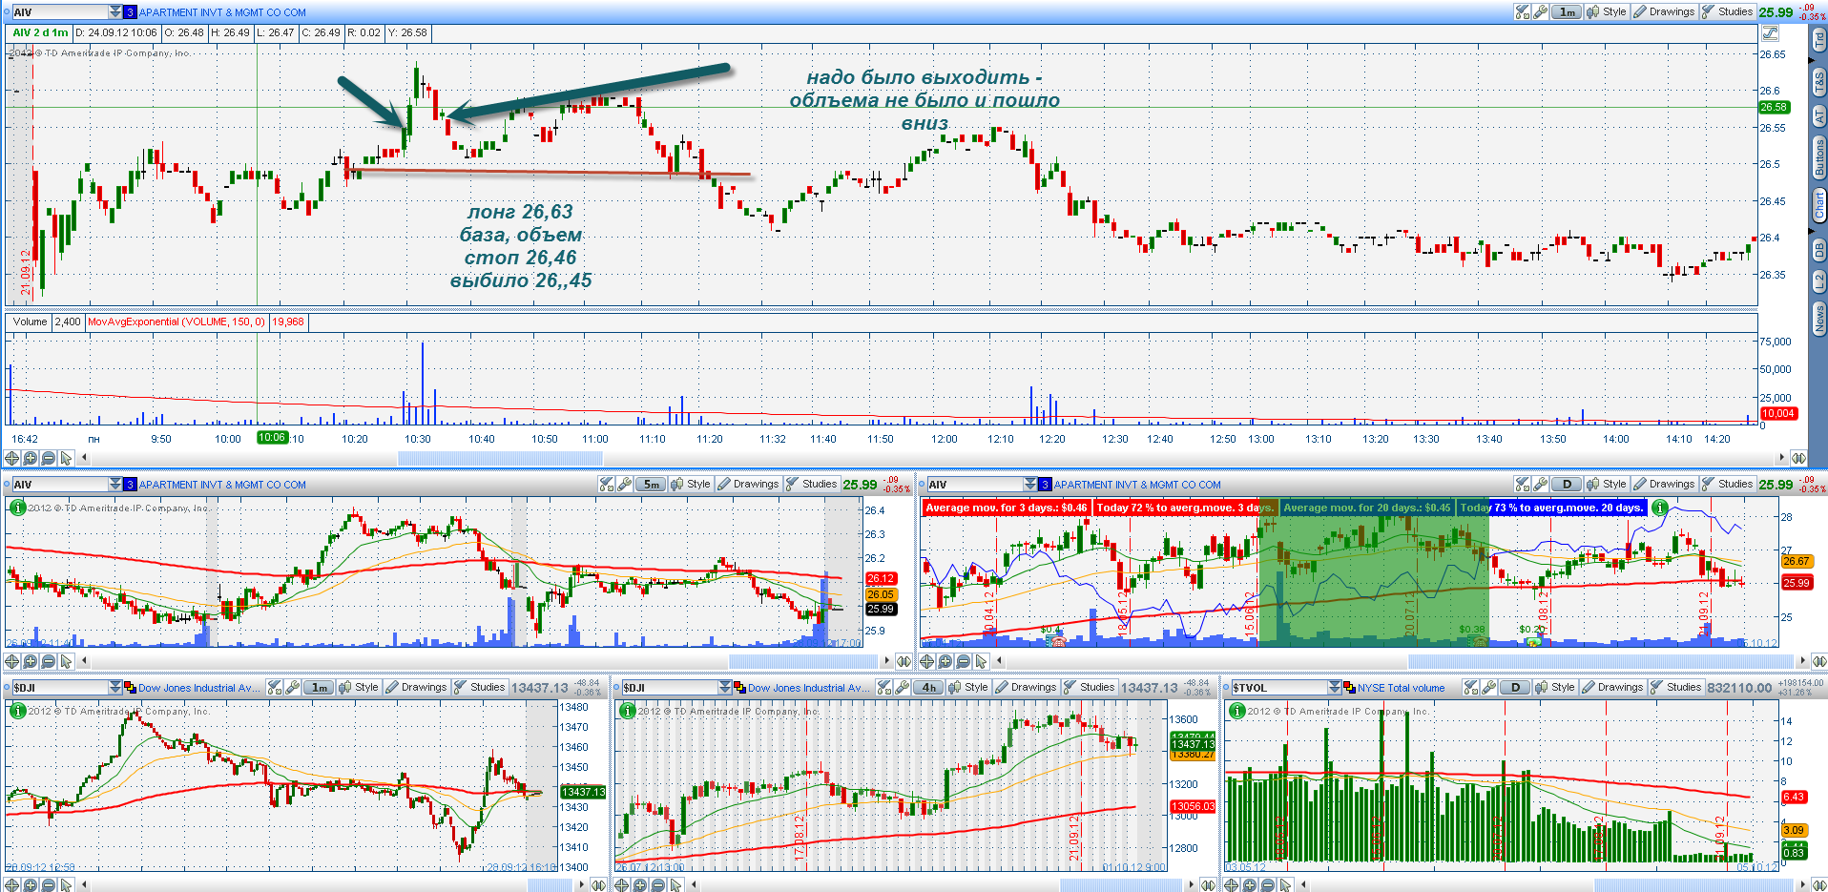Viewport: 1828px width, 892px height.
Task: Click the info icon on the $TVOL chart
Action: [x=1236, y=711]
